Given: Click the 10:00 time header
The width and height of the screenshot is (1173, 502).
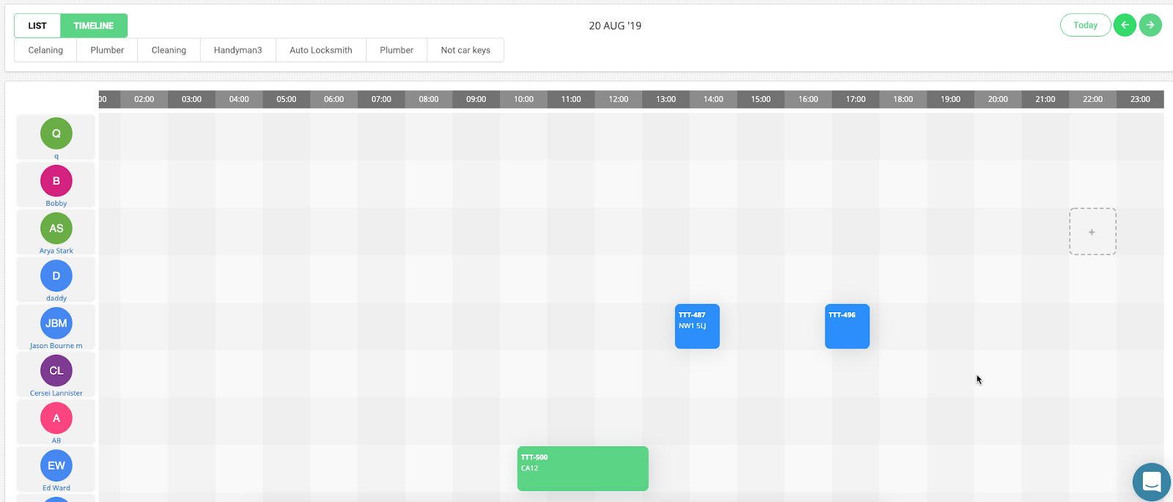Looking at the screenshot, I should click(523, 99).
